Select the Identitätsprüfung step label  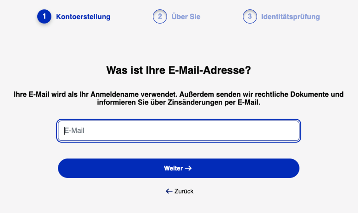coord(291,17)
